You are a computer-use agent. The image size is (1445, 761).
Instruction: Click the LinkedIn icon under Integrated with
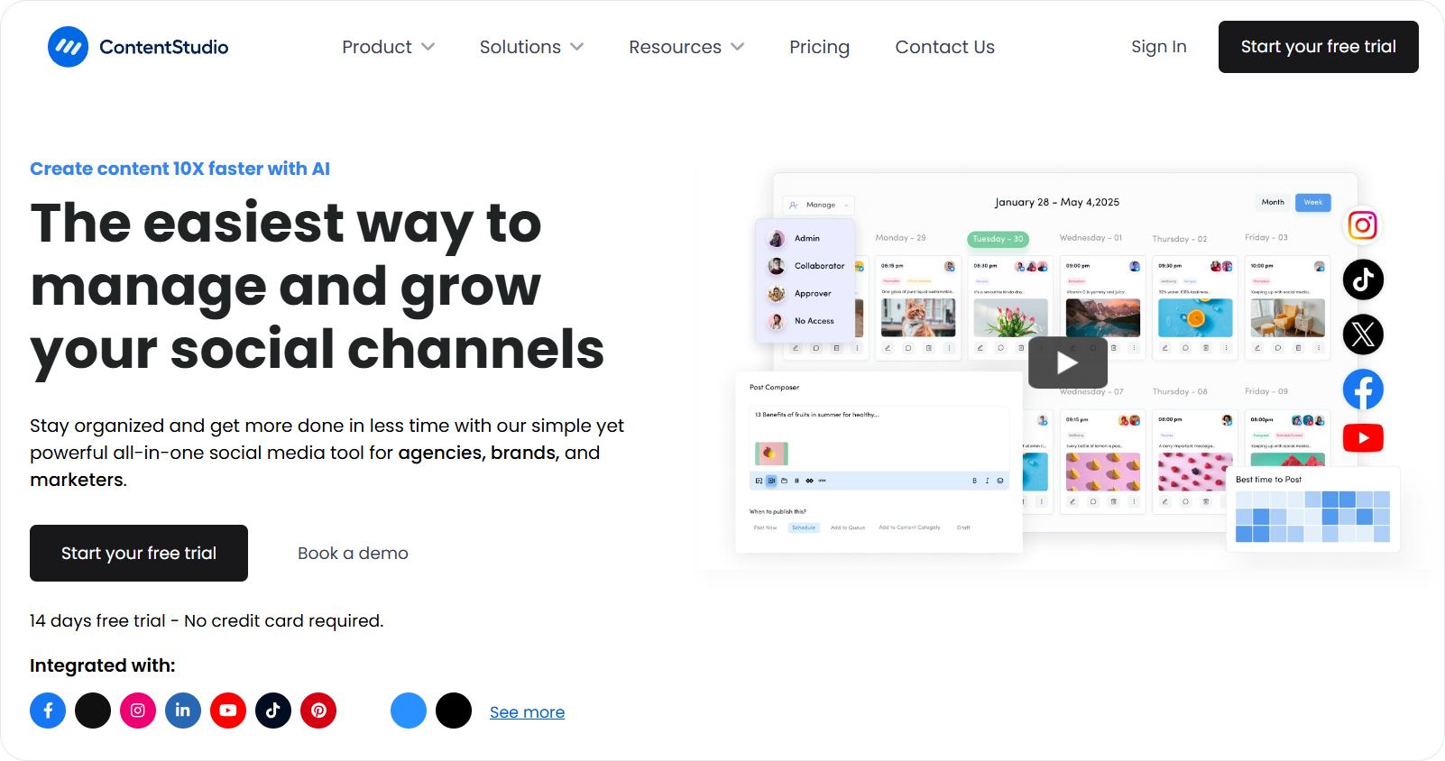click(x=183, y=711)
